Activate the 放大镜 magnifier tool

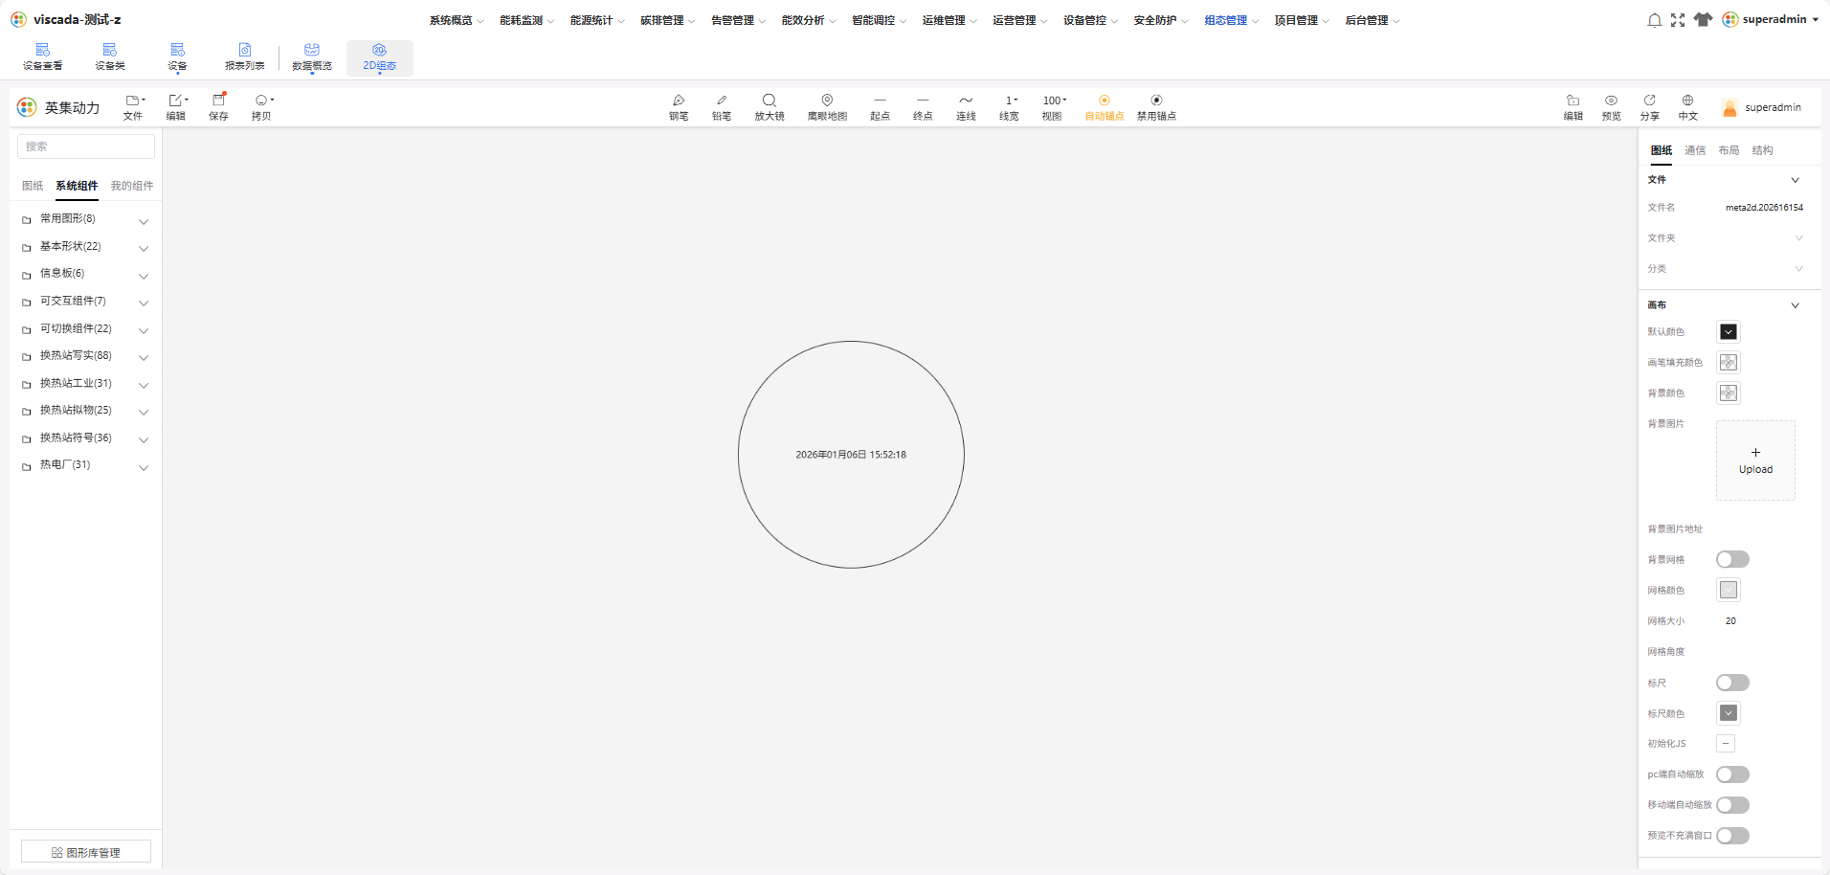[x=770, y=107]
